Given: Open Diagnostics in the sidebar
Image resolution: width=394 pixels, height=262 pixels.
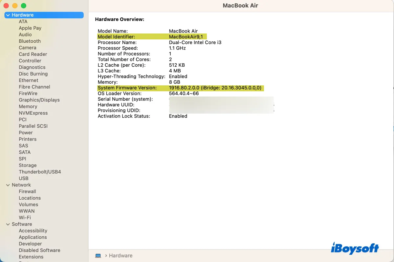Looking at the screenshot, I should click(32, 68).
